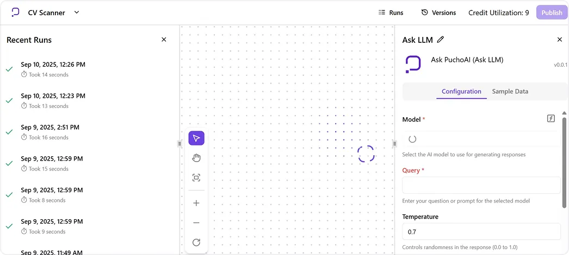
Task: Click the Ask PuchoAI logo icon
Action: (x=413, y=65)
